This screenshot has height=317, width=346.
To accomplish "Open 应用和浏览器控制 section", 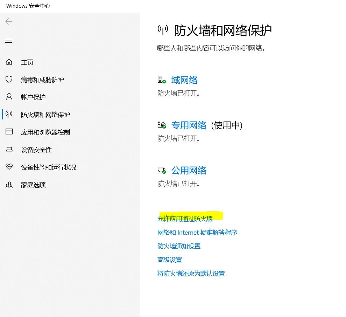I will (45, 132).
